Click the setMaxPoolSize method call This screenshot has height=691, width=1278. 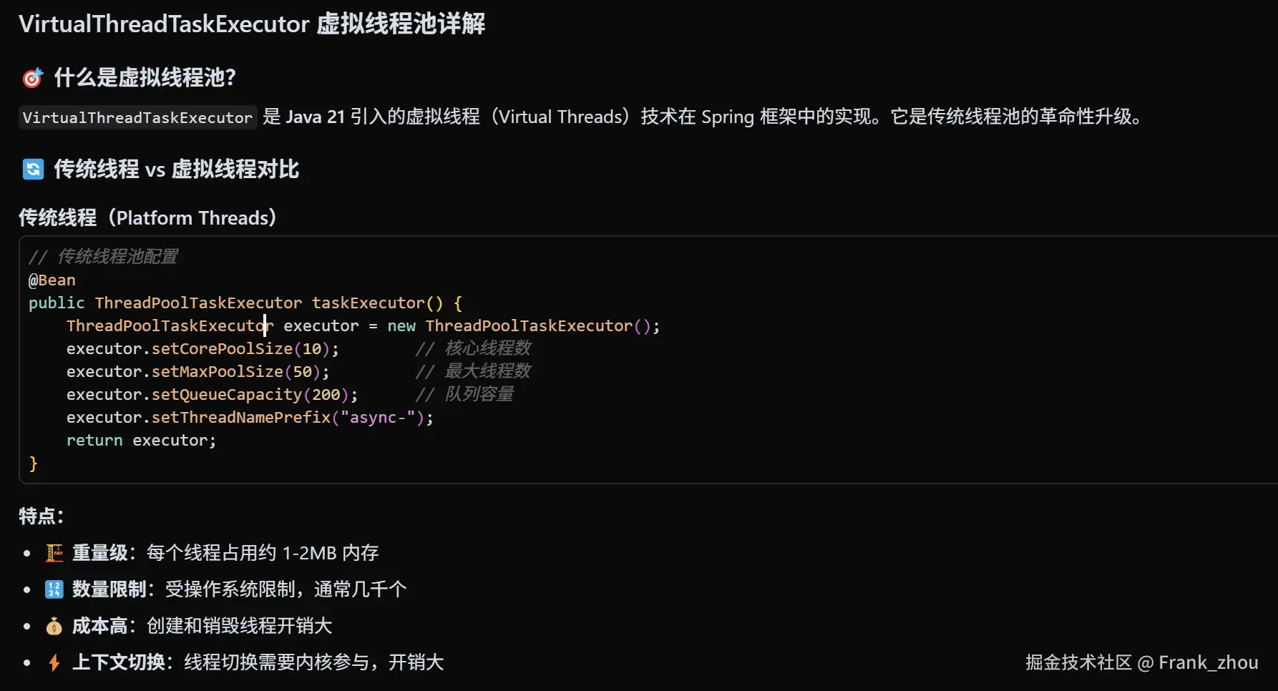click(x=217, y=371)
